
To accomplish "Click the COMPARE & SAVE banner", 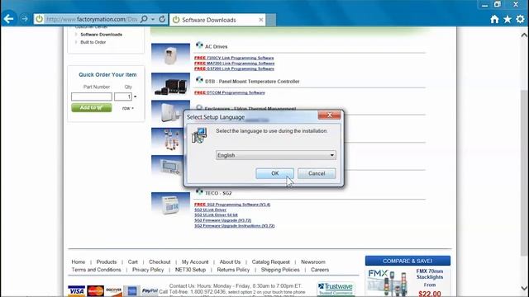I will tap(407, 261).
